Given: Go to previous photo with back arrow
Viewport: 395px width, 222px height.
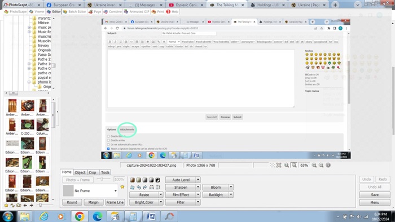Looking at the screenshot, I should click(x=25, y=206).
